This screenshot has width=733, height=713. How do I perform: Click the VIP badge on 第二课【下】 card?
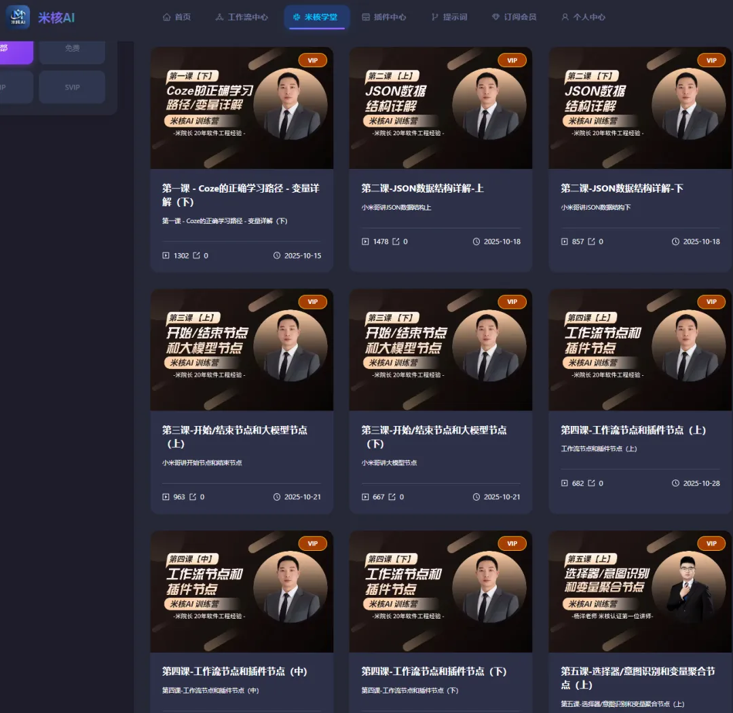[x=711, y=60]
